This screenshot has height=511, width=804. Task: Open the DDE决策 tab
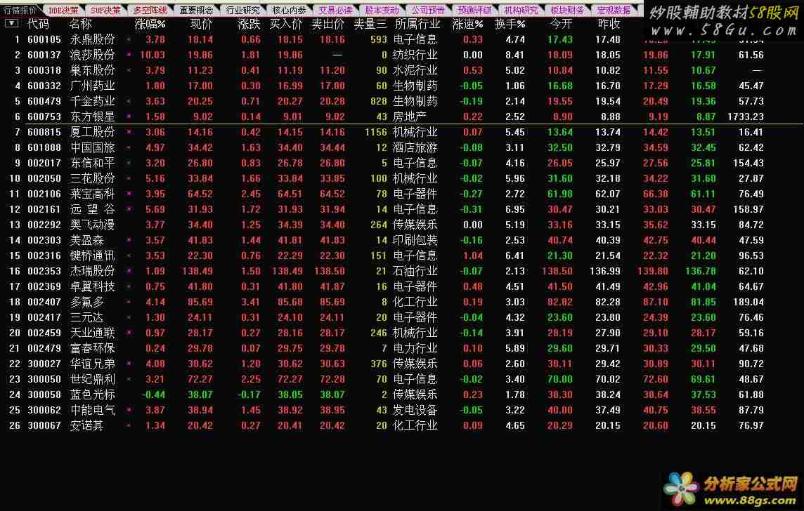tap(63, 10)
